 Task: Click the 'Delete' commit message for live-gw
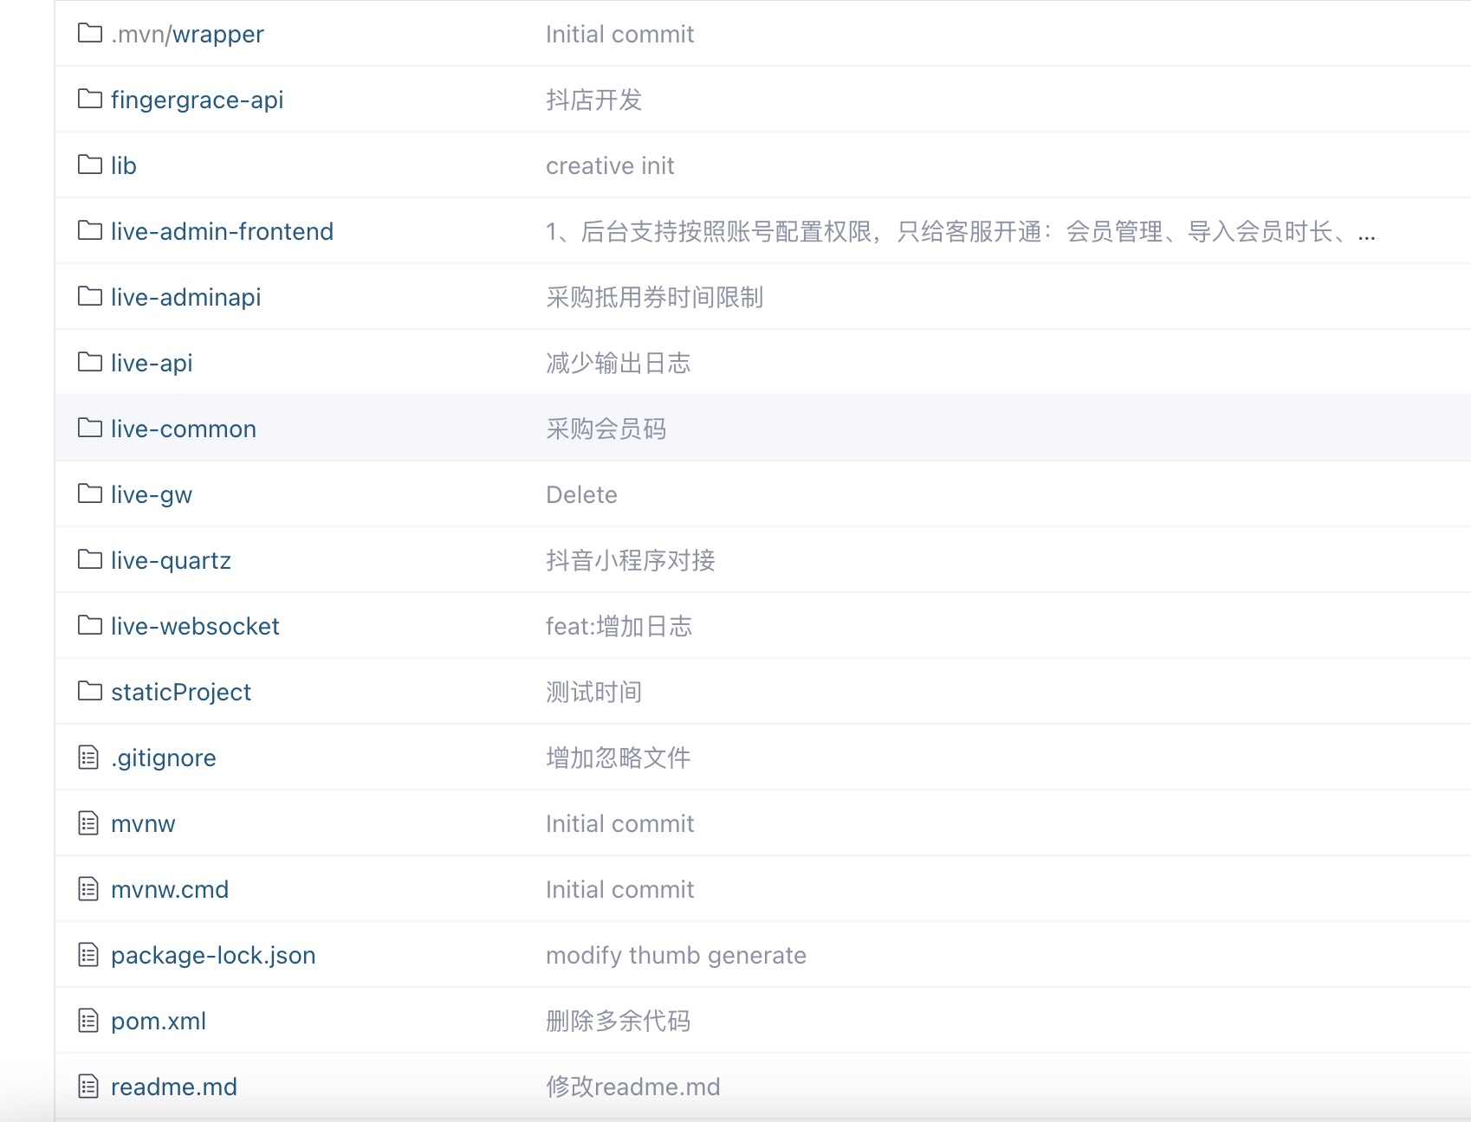pyautogui.click(x=581, y=495)
